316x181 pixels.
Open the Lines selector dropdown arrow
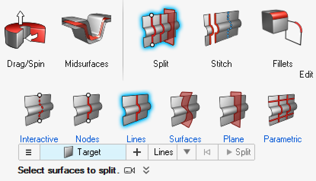point(187,152)
